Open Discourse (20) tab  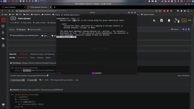pos(34,30)
